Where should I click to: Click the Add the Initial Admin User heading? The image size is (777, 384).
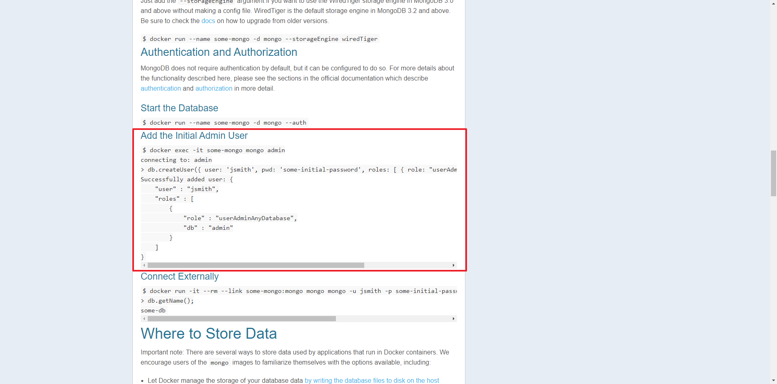(194, 136)
